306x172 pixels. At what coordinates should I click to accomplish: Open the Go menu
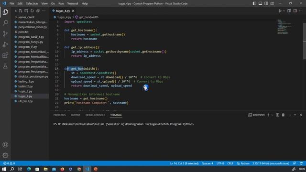[53, 3]
